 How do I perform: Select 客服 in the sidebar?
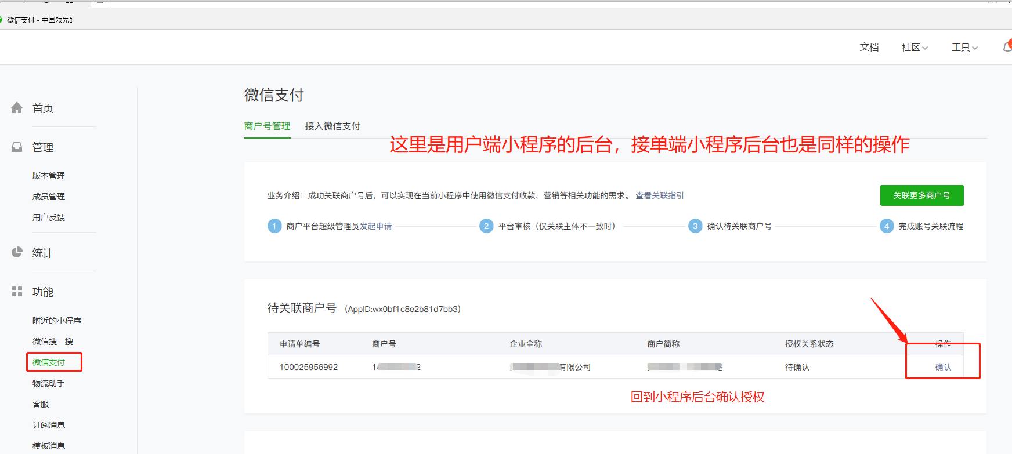(41, 404)
